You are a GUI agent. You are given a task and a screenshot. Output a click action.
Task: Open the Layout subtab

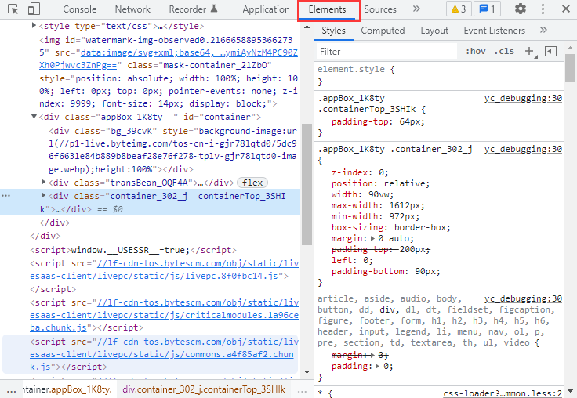coord(434,31)
